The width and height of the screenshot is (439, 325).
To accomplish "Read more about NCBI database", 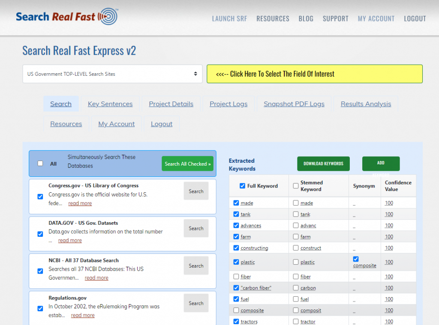I will click(96, 278).
